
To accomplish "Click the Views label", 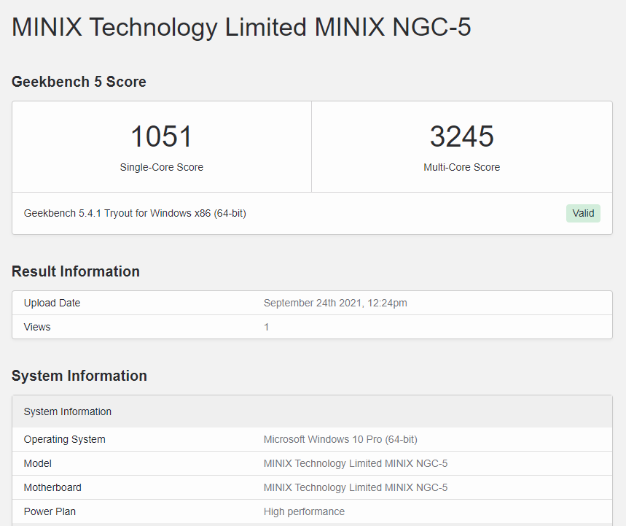I will 37,327.
